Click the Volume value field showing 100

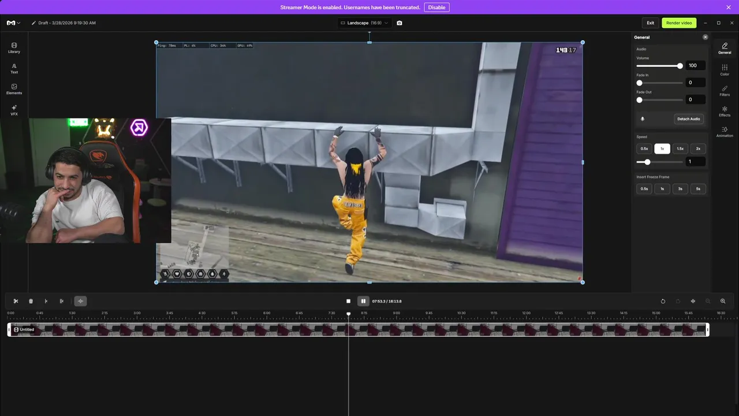point(695,66)
